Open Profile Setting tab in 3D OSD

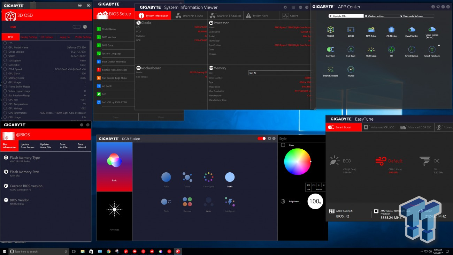(83, 37)
